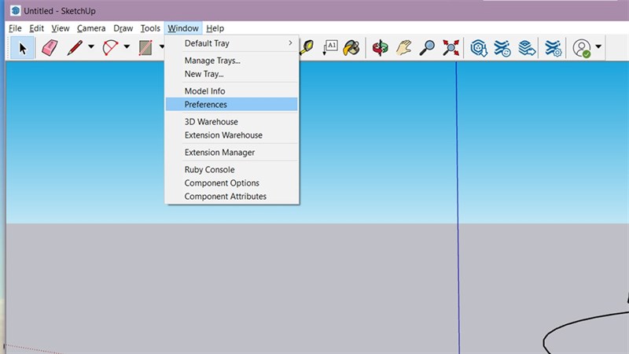Open the Extension Warehouse toolbar icon
The width and height of the screenshot is (629, 354).
pos(554,48)
